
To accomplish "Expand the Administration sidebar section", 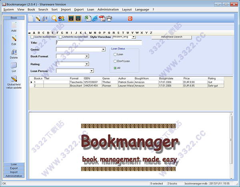I will coord(14,176).
